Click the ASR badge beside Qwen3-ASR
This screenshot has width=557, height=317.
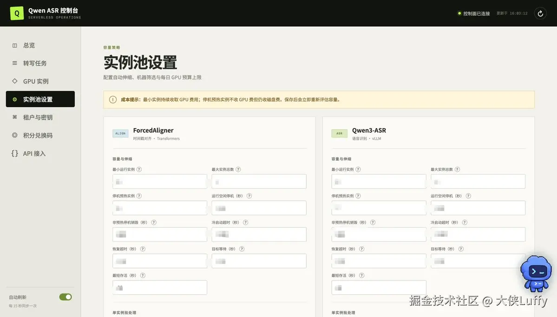339,134
